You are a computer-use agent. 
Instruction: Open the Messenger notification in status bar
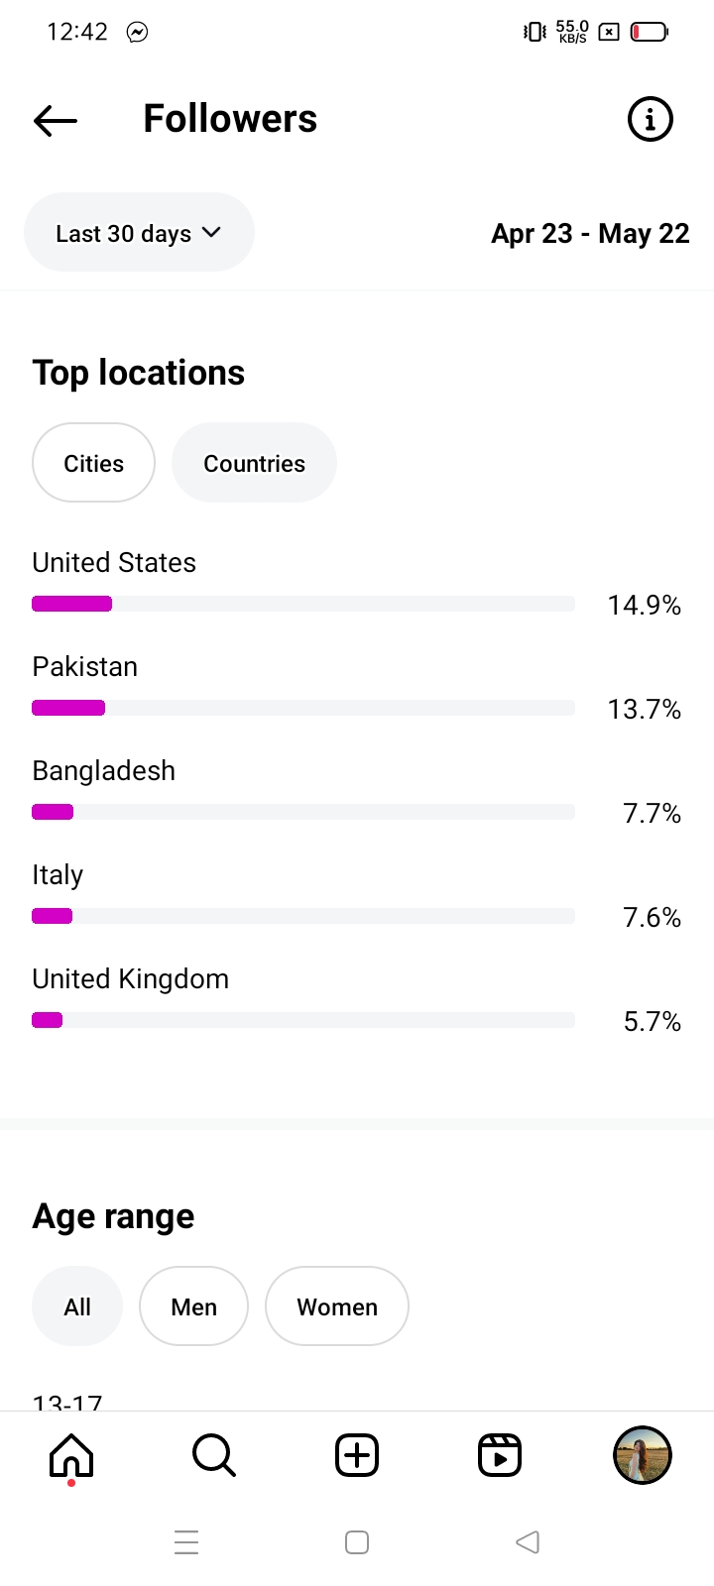(138, 33)
